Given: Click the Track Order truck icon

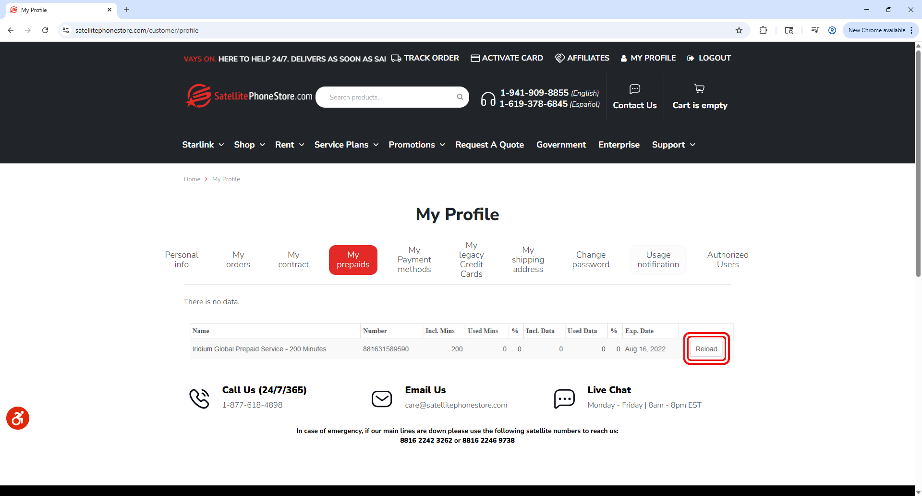Looking at the screenshot, I should coord(396,58).
